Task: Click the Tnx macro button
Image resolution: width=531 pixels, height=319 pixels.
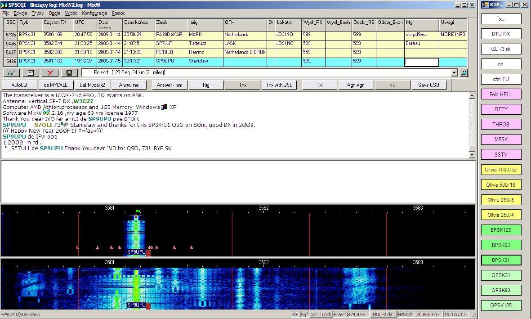Action: tap(243, 85)
